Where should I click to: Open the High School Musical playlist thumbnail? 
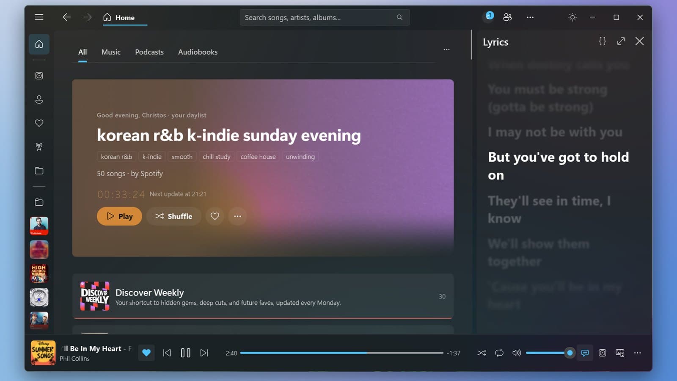coord(39,273)
